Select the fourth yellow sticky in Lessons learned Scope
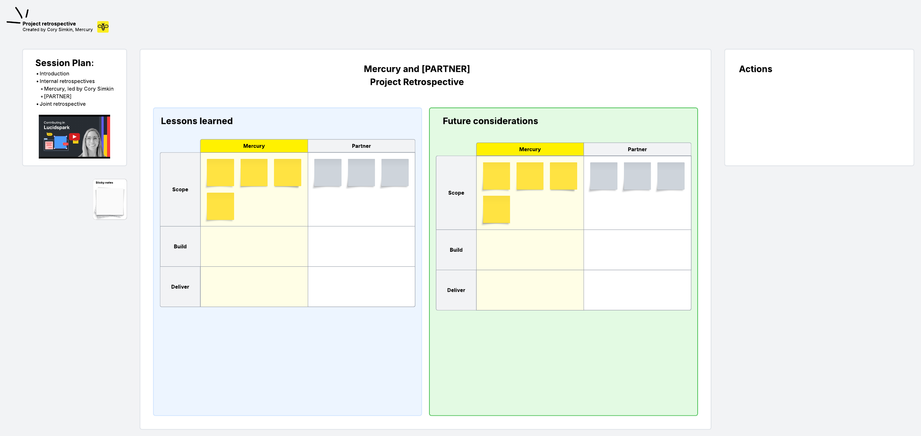Screen dimensions: 921x436 [220, 206]
